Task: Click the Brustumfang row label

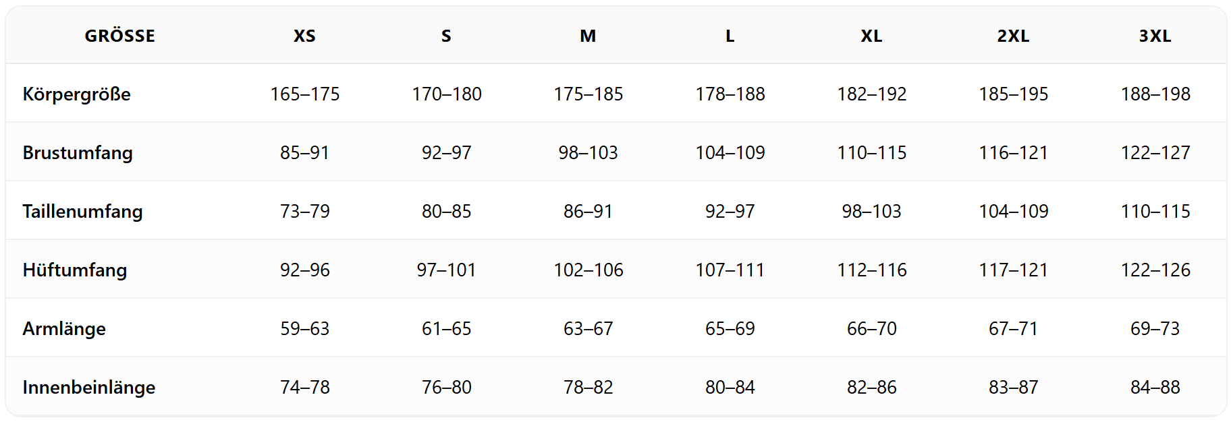Action: (x=78, y=153)
